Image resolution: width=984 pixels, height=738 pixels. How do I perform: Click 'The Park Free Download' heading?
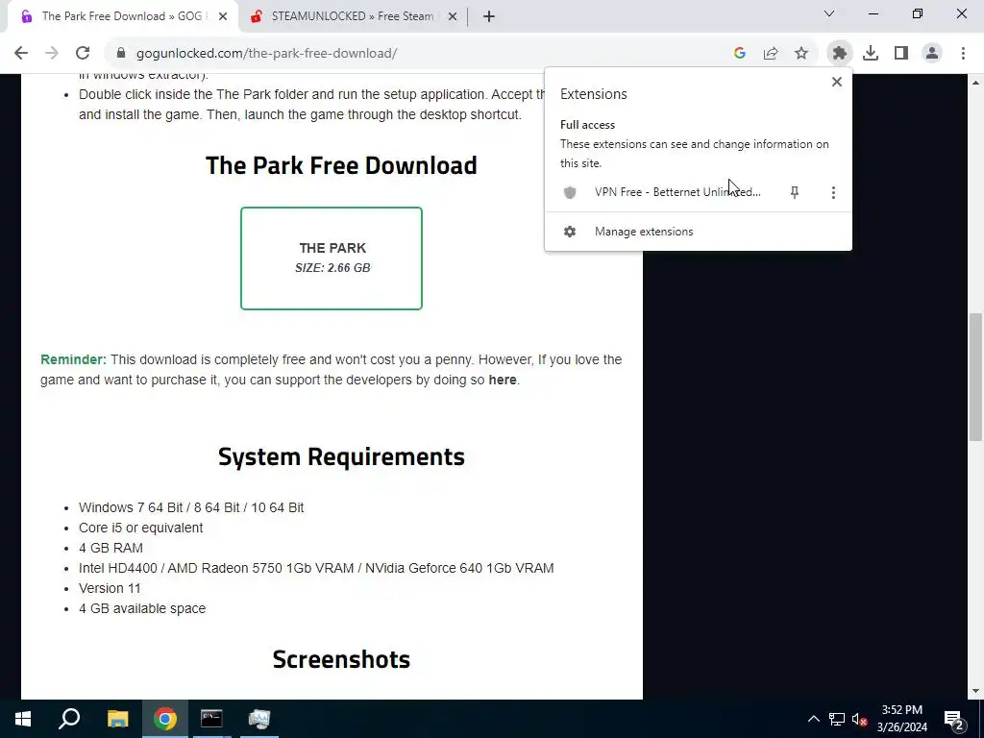(341, 165)
